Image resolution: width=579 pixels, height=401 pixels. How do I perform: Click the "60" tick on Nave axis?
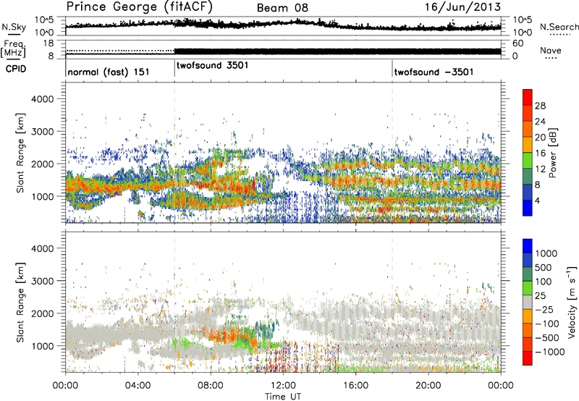517,43
